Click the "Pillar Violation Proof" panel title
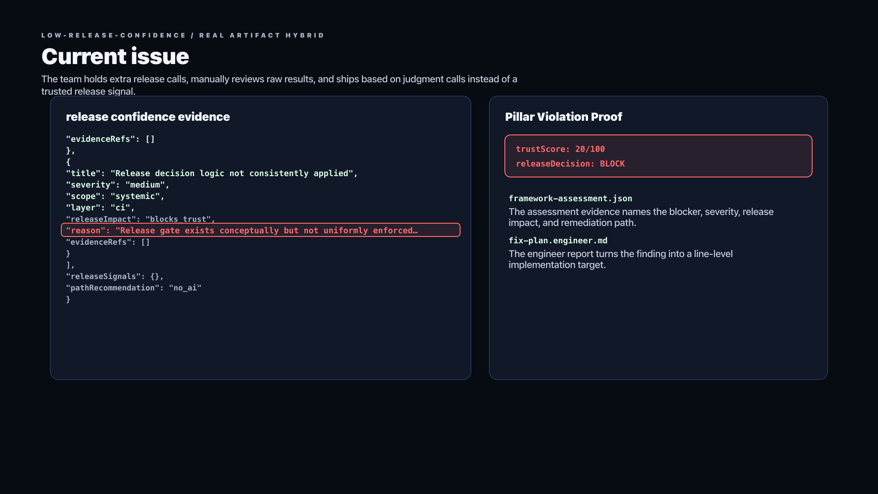The width and height of the screenshot is (878, 494). click(563, 117)
